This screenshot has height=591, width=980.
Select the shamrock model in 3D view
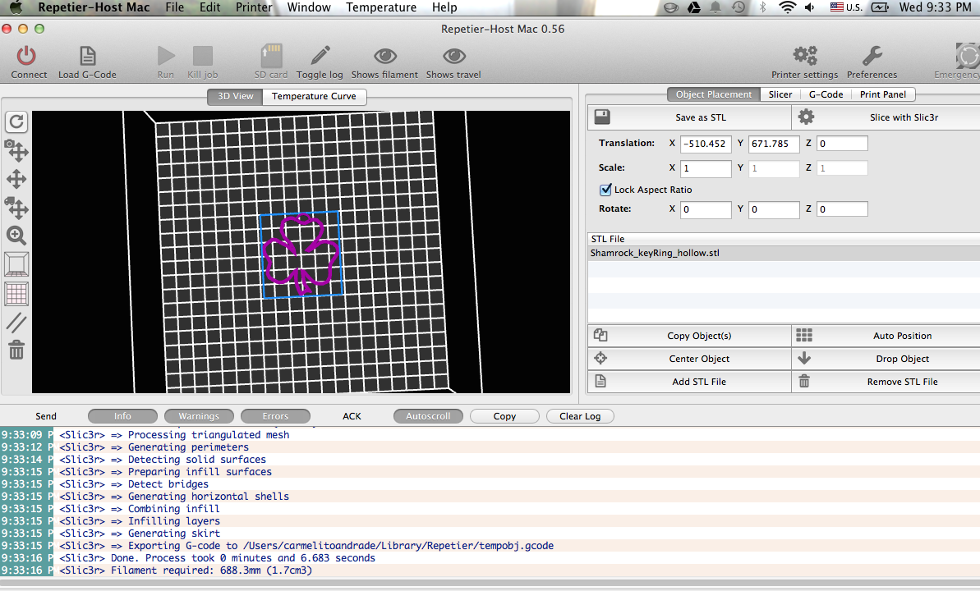click(301, 253)
